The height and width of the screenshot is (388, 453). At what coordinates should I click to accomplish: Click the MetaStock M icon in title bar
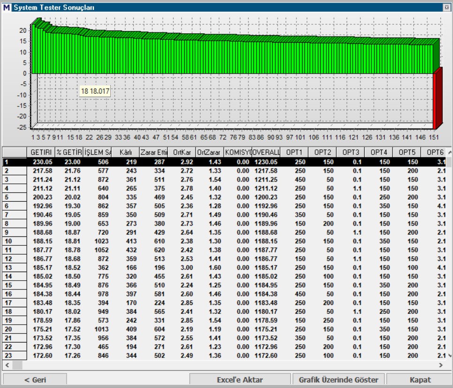(7, 7)
